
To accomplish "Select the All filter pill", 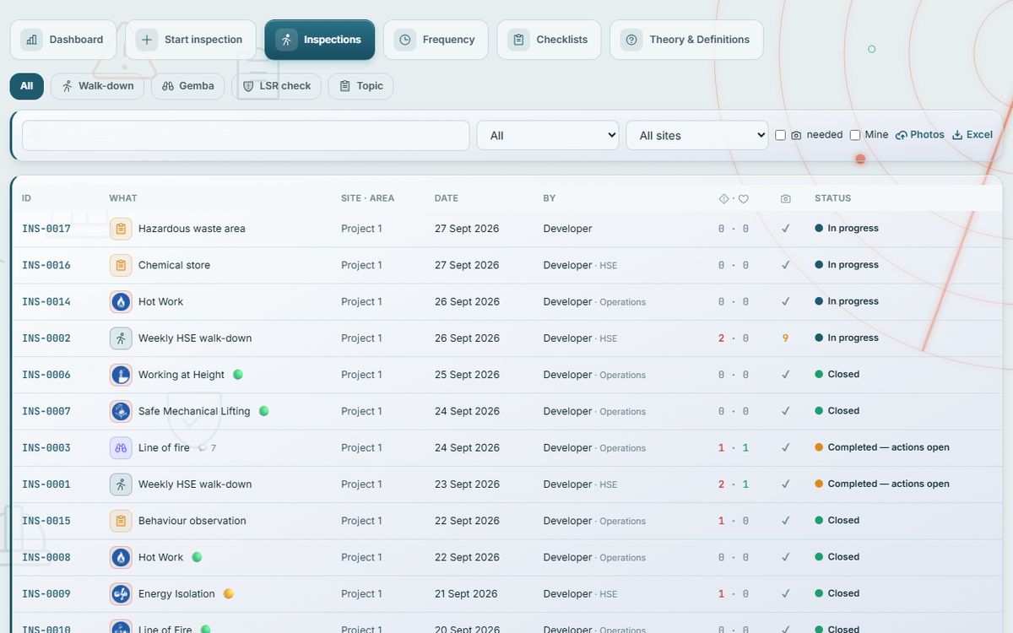I will tap(27, 86).
